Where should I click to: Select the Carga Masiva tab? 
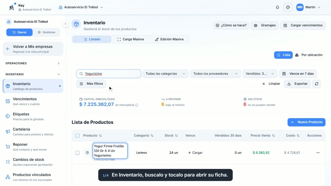[x=130, y=39]
